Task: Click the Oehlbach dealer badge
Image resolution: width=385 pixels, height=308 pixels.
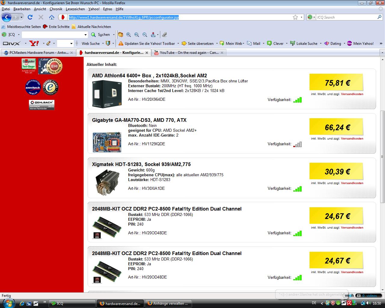Action: tap(42, 105)
